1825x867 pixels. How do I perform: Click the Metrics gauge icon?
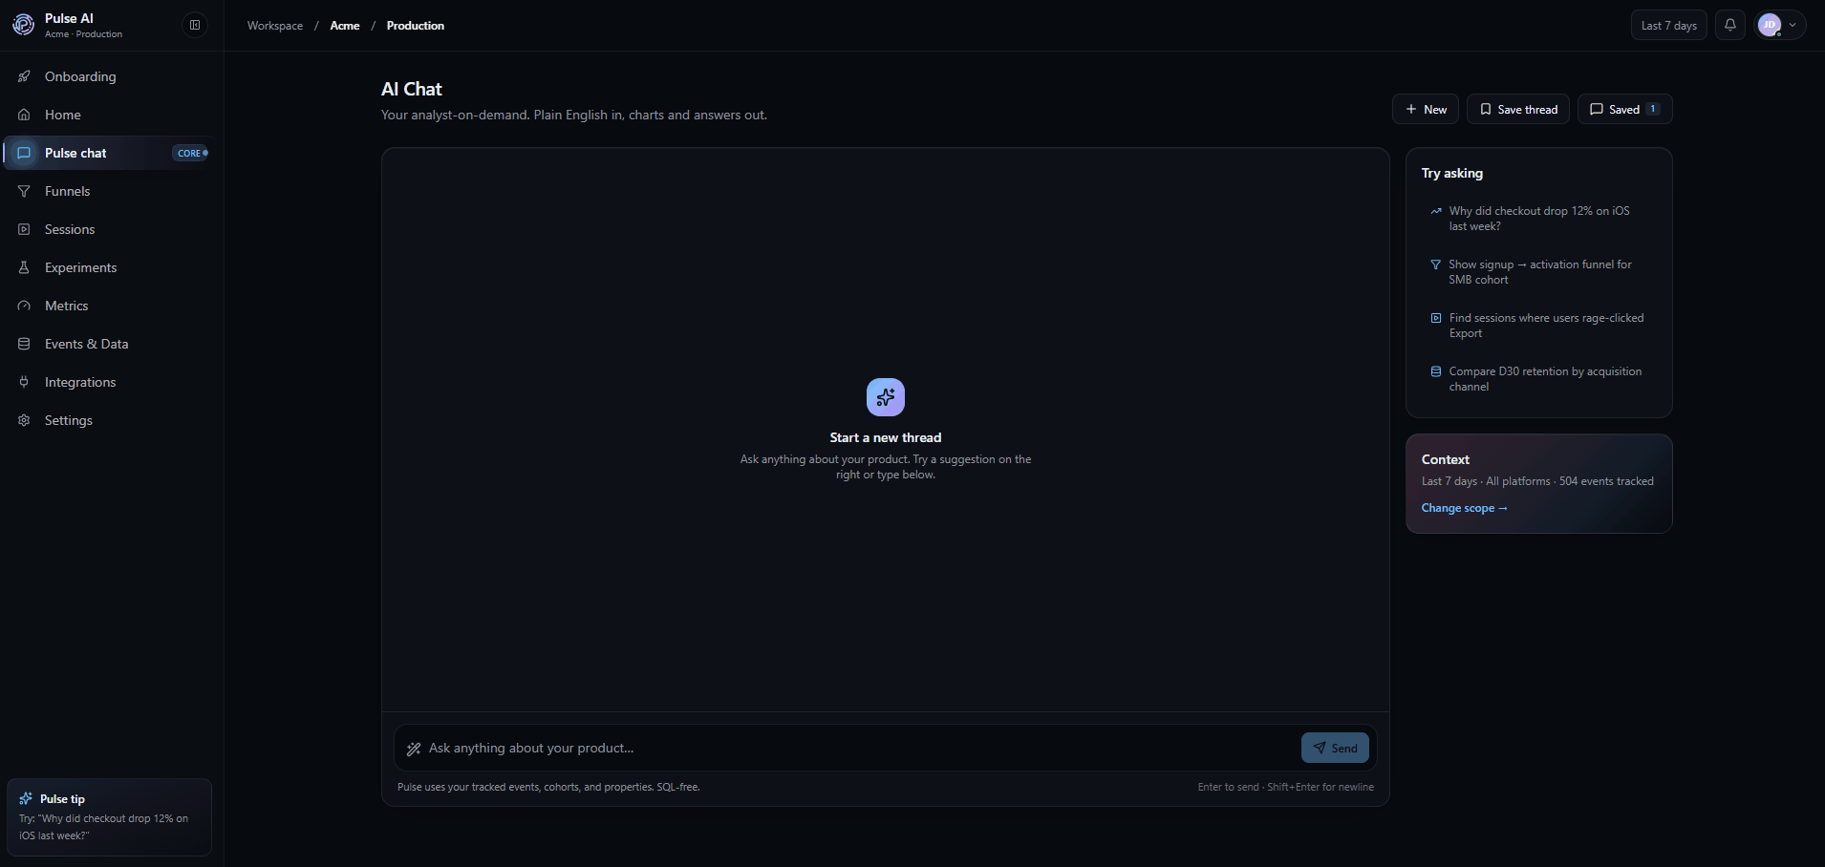point(25,306)
